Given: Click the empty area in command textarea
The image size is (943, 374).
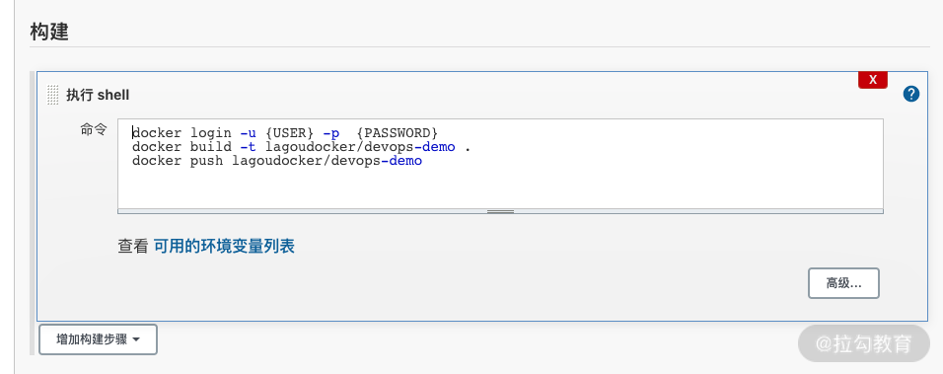Looking at the screenshot, I should pos(500,187).
